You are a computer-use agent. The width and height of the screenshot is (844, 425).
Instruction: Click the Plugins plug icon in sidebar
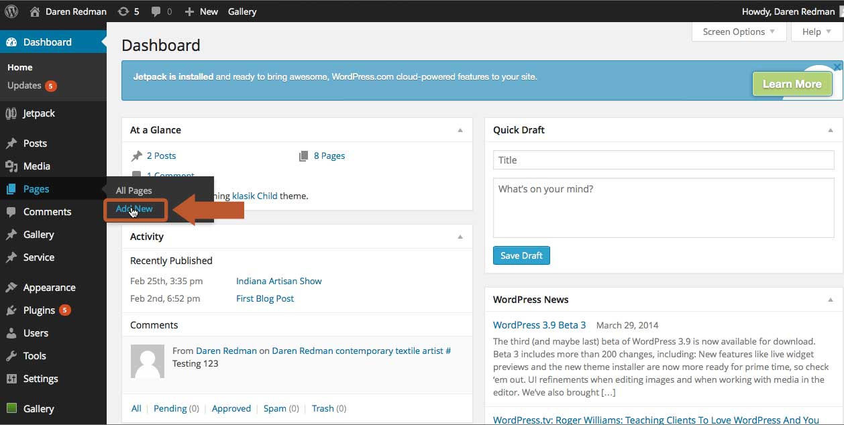coord(11,310)
